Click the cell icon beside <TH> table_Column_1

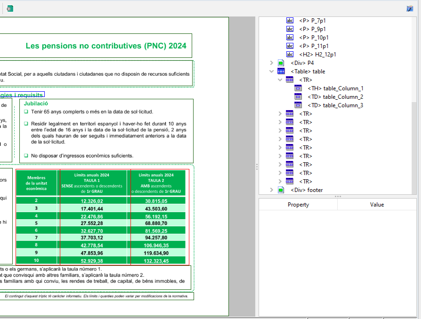pos(298,88)
